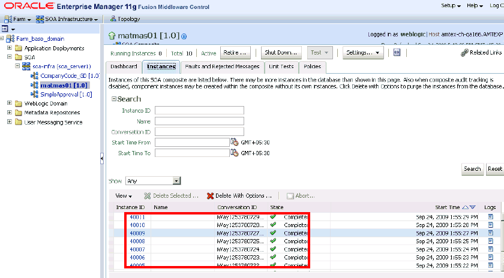Open calendar picker for Start Time From

(235, 142)
